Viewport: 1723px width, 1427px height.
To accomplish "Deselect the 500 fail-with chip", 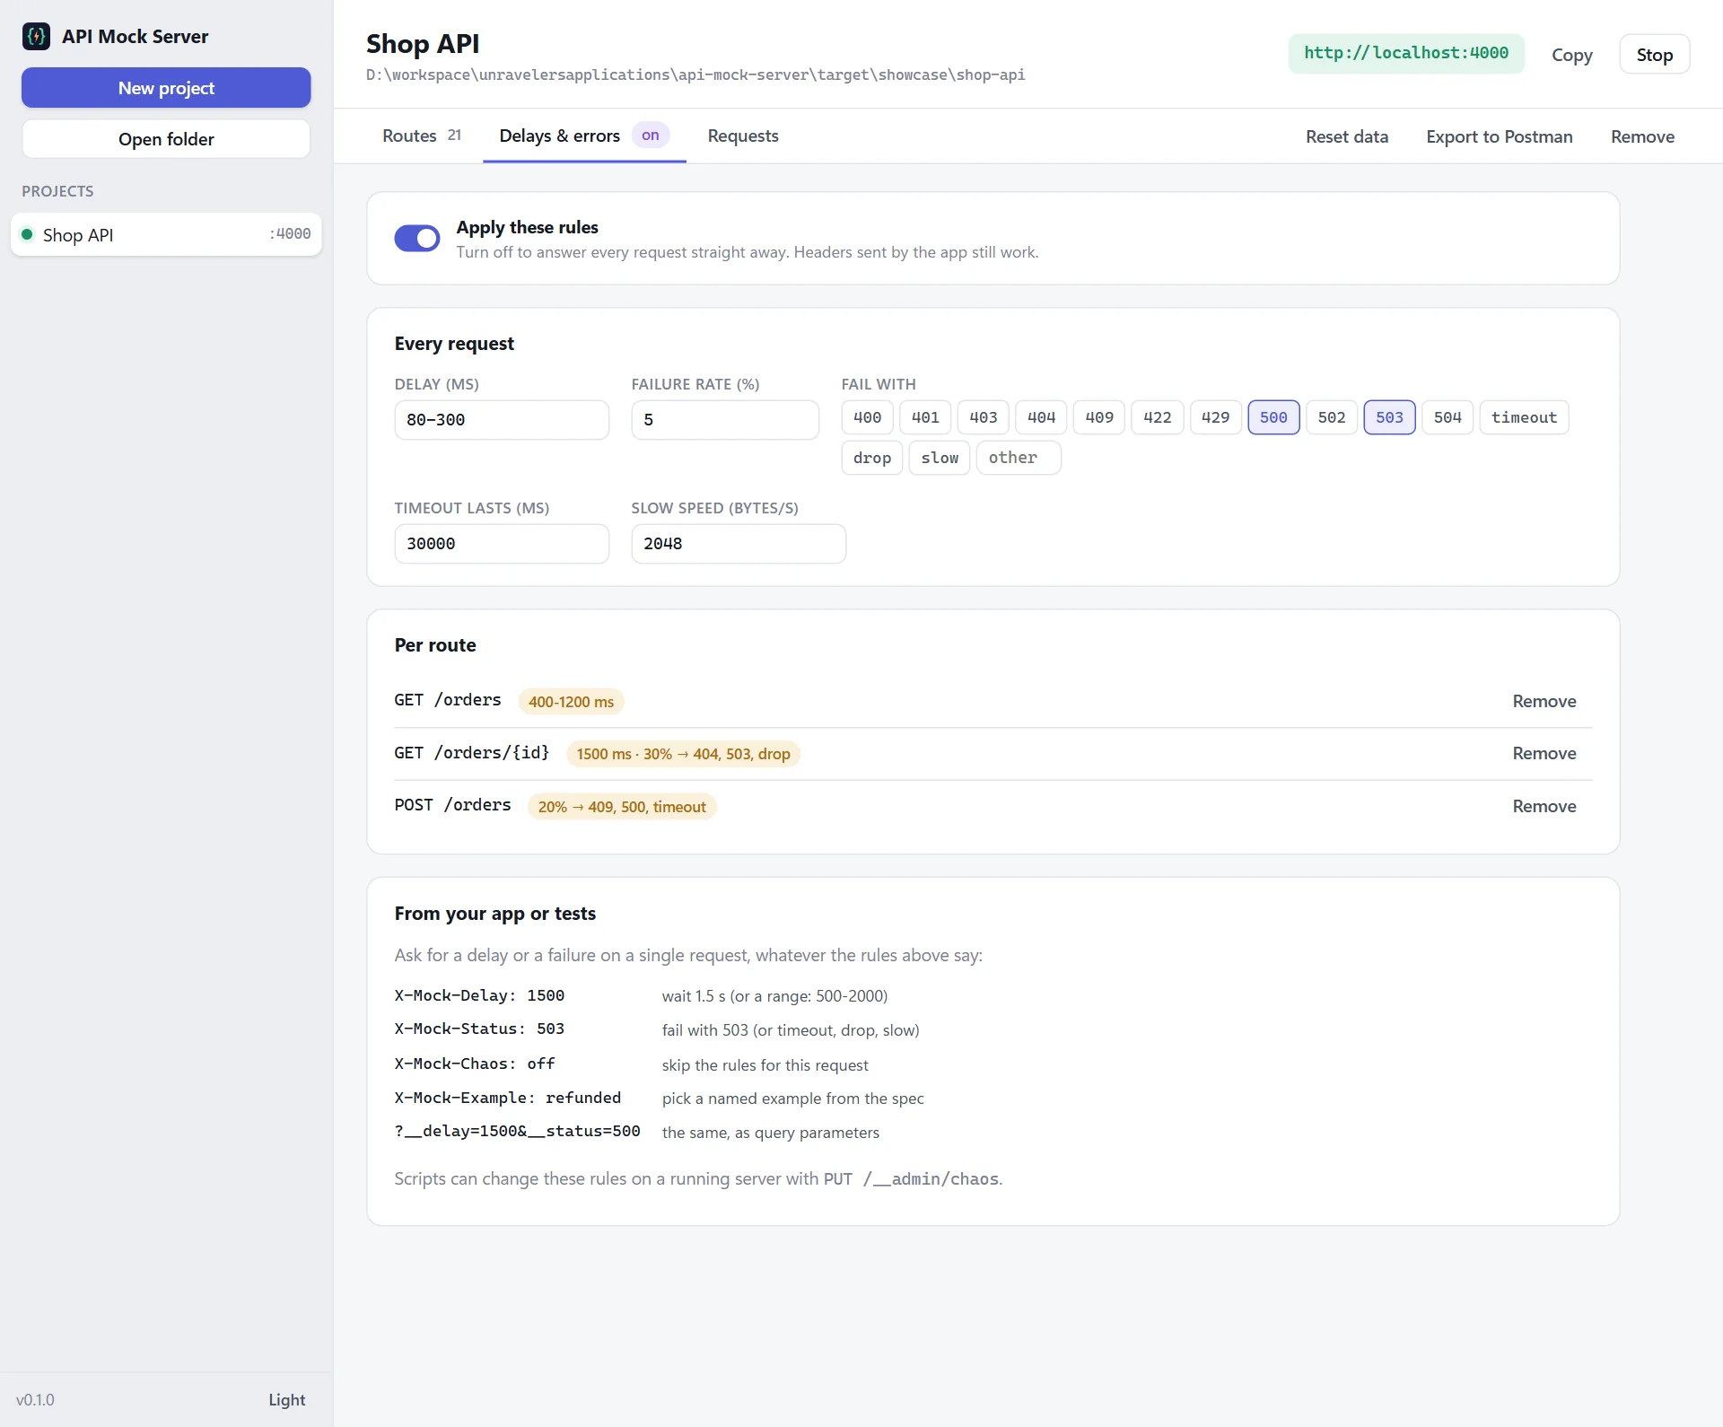I will click(1273, 417).
